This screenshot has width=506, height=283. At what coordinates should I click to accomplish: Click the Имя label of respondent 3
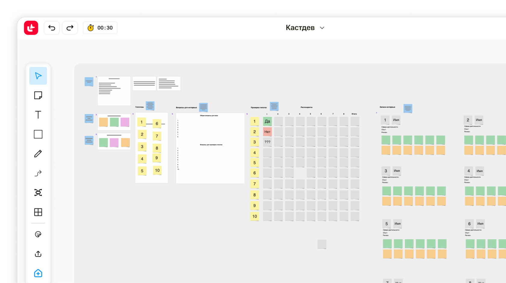pyautogui.click(x=397, y=171)
